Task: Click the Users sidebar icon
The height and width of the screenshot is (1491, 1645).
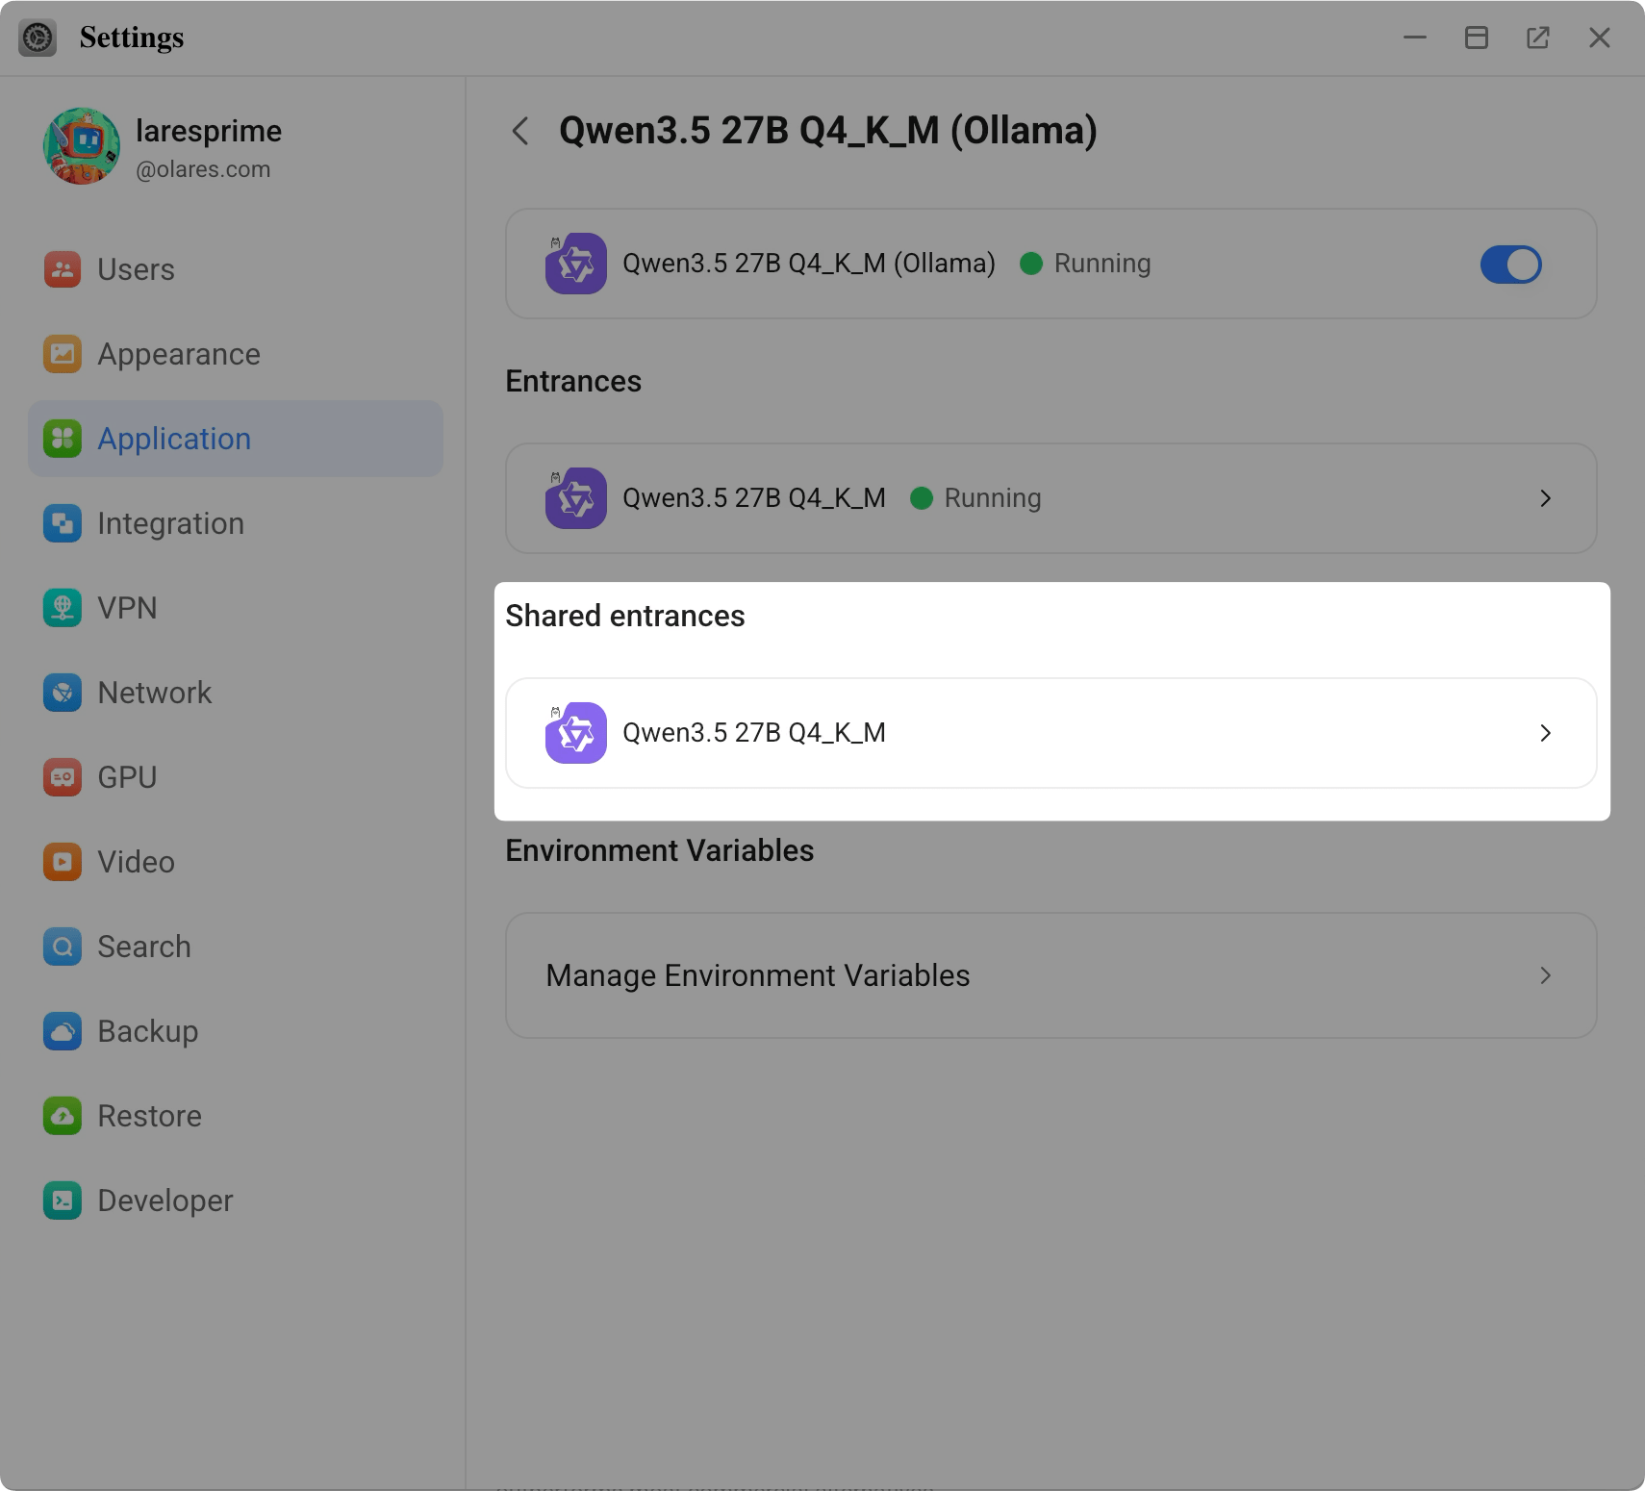Action: (x=63, y=269)
